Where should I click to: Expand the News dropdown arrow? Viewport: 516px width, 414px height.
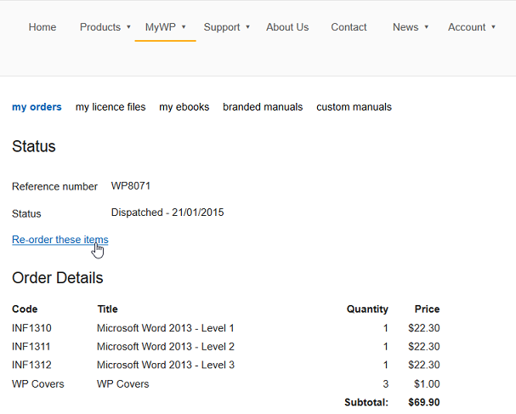pos(426,27)
